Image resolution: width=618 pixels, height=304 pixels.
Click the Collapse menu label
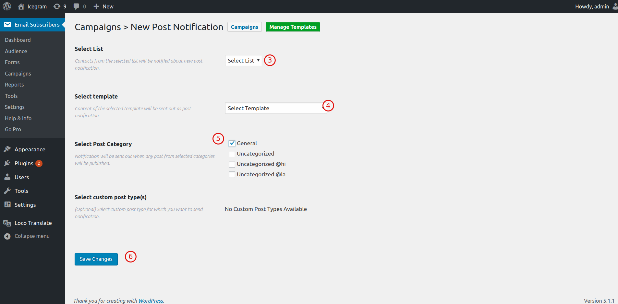click(x=32, y=236)
